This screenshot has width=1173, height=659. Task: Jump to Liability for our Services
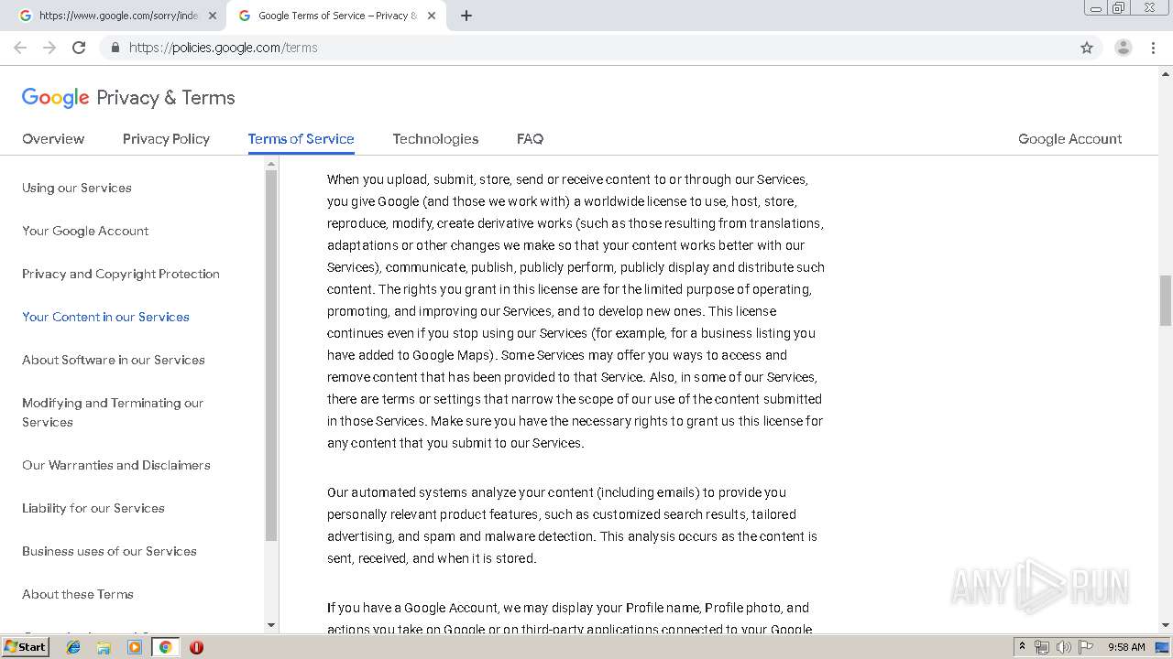(93, 508)
